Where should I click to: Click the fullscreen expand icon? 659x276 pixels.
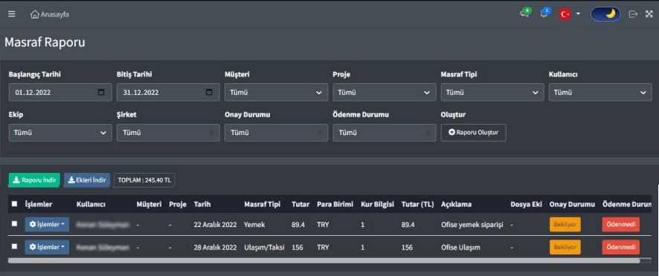(649, 14)
